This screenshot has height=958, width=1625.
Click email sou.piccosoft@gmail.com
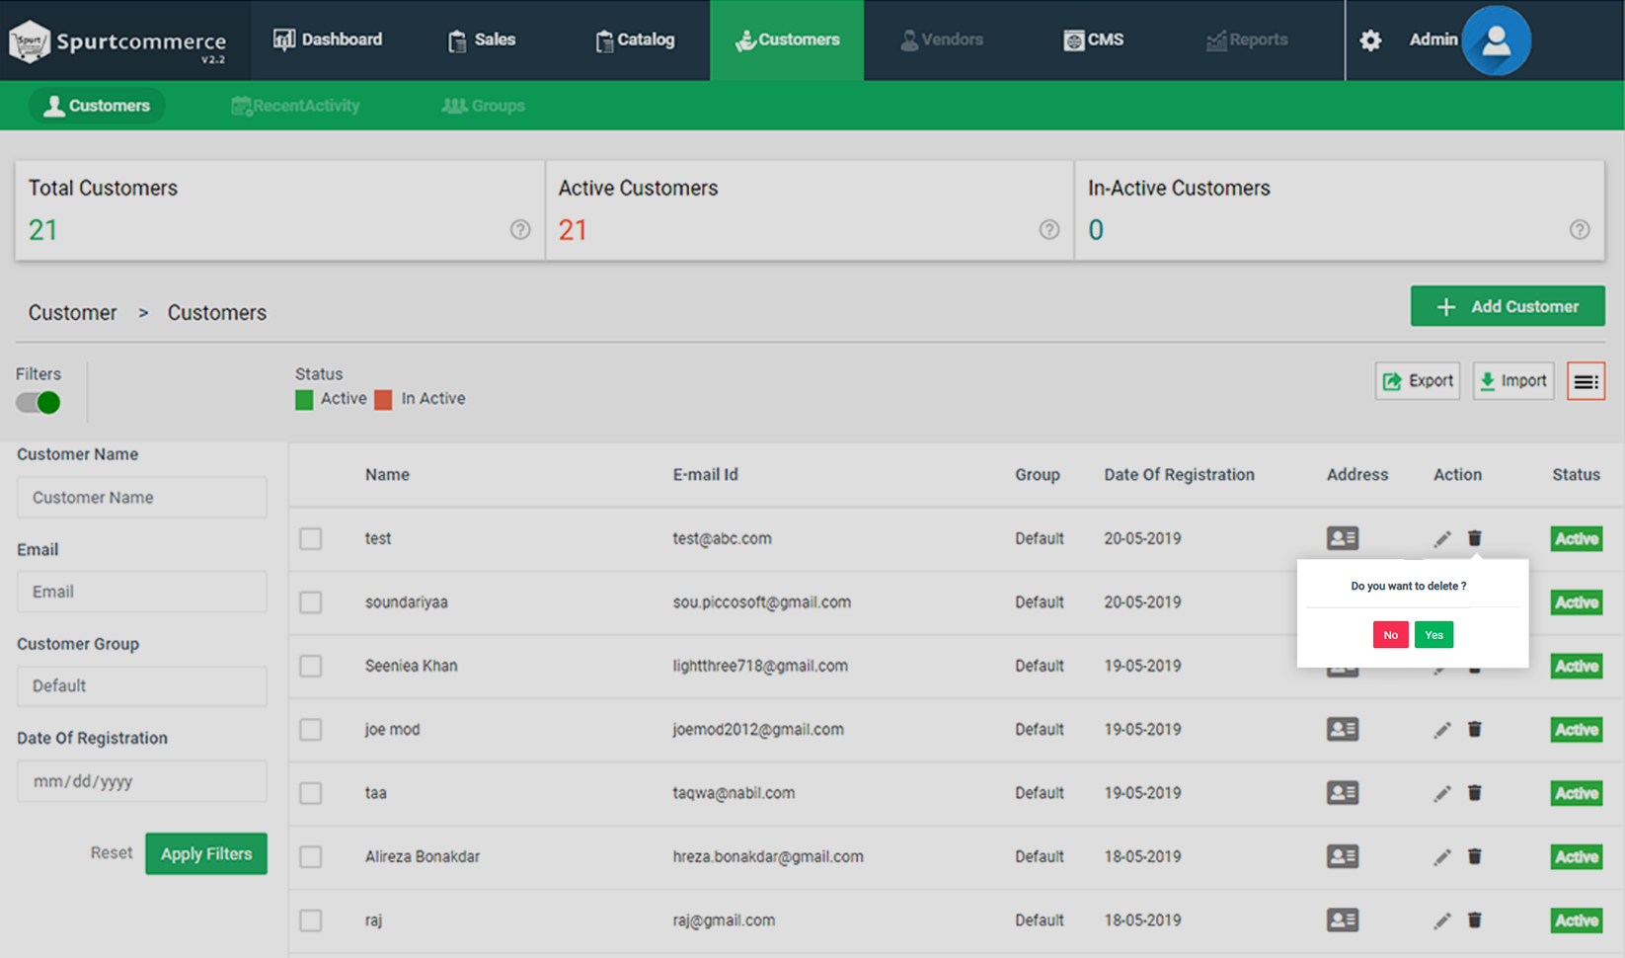point(762,602)
